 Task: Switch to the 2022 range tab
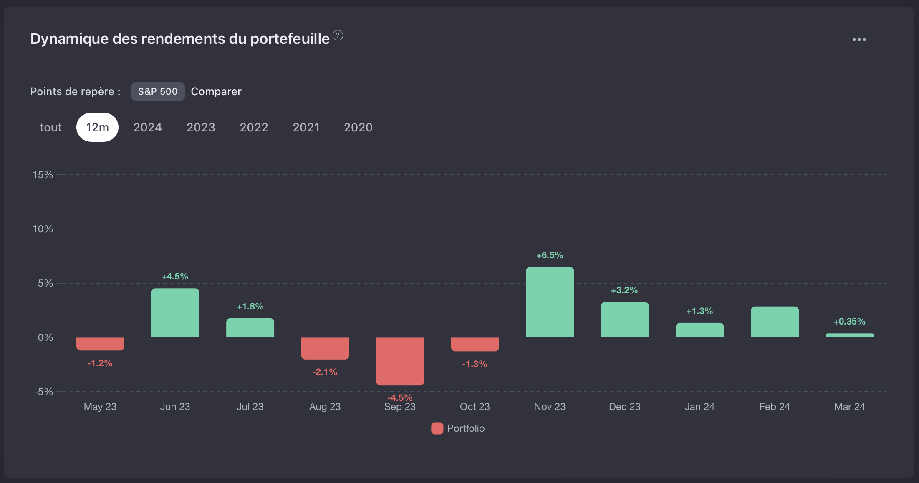pos(254,127)
